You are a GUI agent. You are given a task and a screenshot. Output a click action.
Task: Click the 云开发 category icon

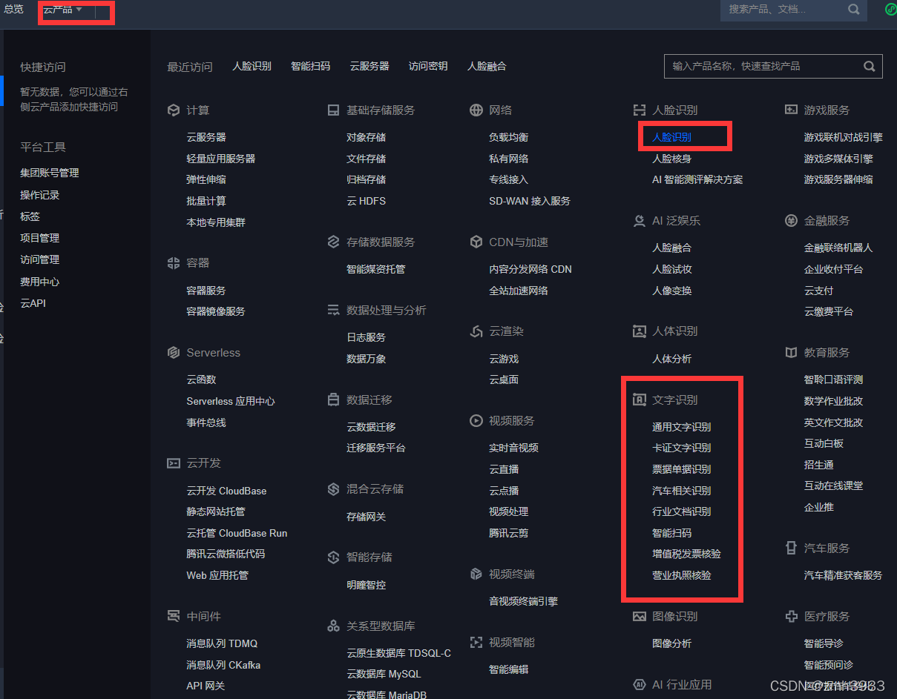[174, 463]
